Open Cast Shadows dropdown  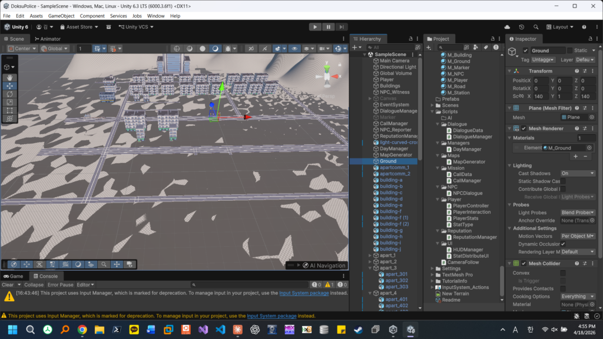tap(578, 174)
